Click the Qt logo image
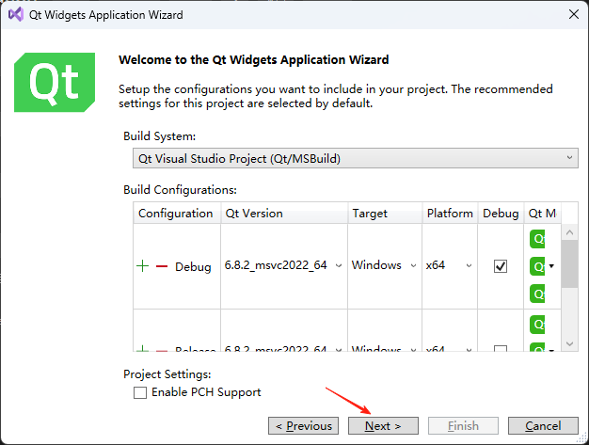This screenshot has width=589, height=445. tap(55, 82)
